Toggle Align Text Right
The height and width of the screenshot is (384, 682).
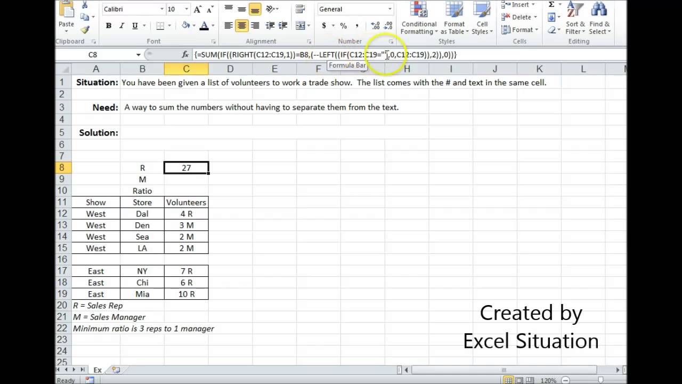tap(255, 26)
